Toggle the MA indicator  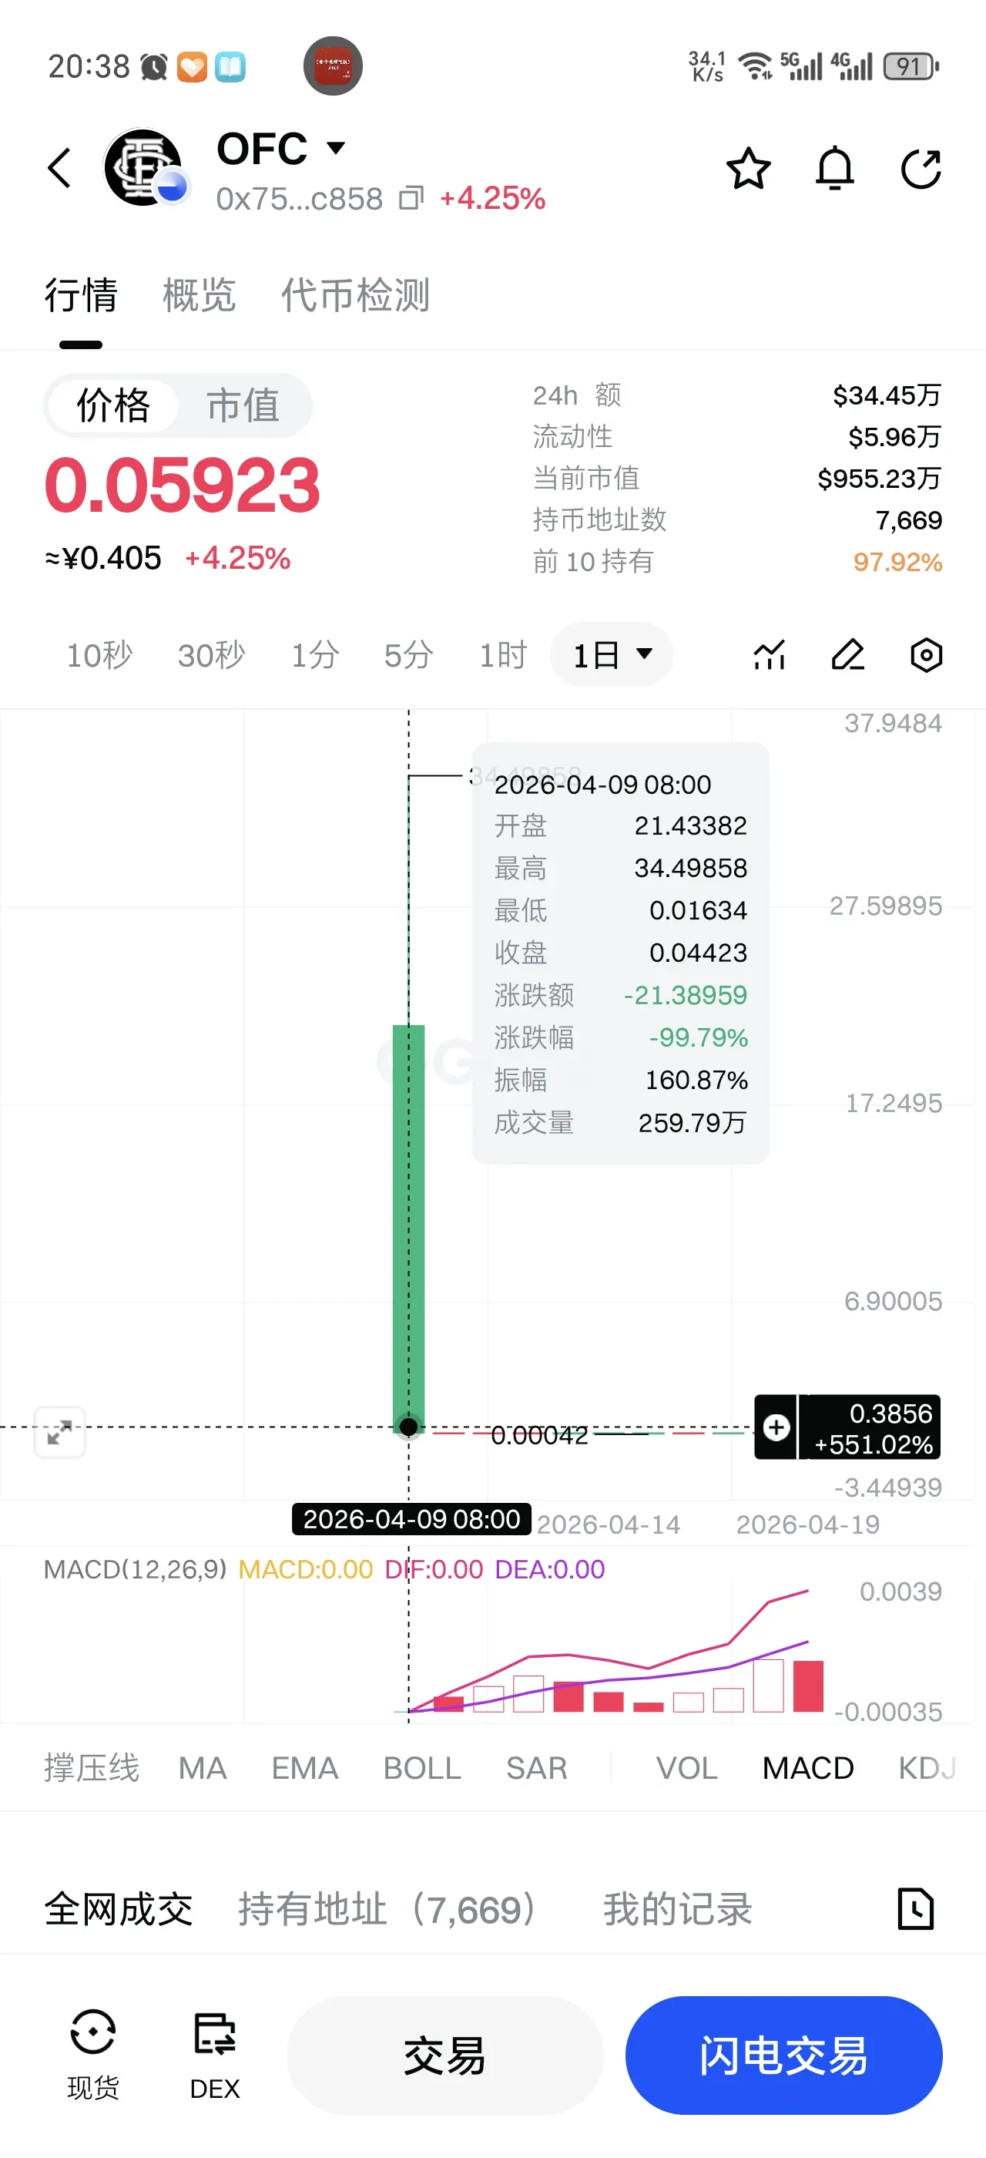[x=203, y=1767]
